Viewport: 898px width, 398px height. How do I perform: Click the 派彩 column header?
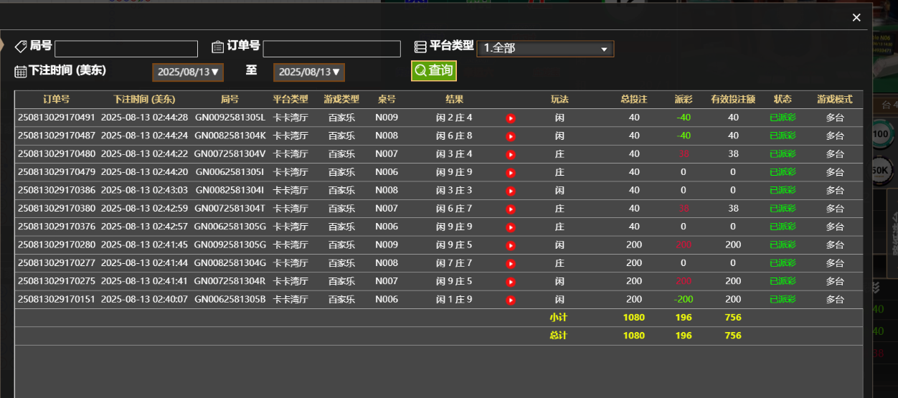tap(684, 100)
